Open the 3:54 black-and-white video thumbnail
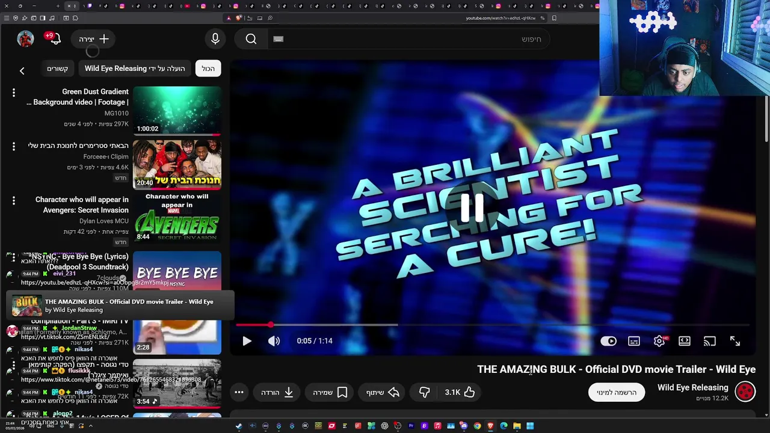 177,383
